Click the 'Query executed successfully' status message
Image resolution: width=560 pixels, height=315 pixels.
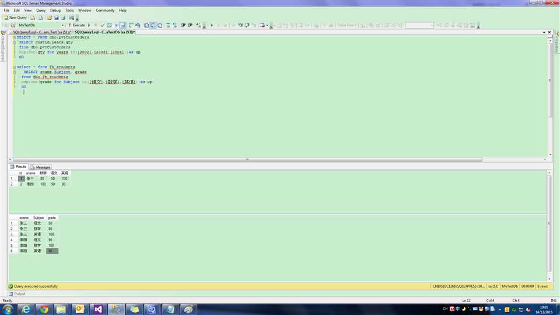tap(36, 286)
